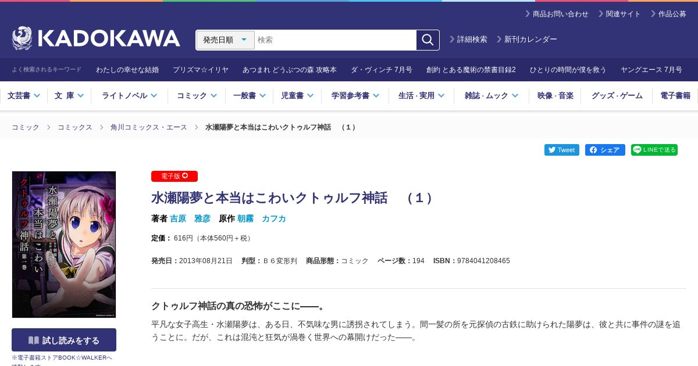
Task: Select keyword プリズマ☆イリヤ
Action: click(x=201, y=70)
